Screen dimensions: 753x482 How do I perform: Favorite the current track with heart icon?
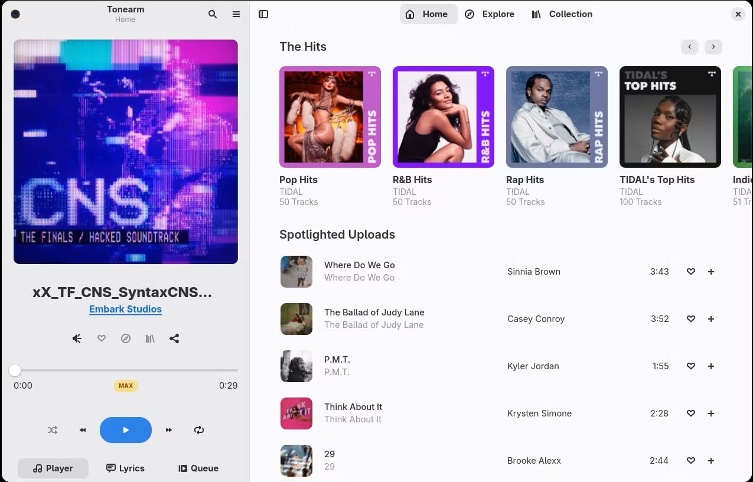click(x=102, y=338)
